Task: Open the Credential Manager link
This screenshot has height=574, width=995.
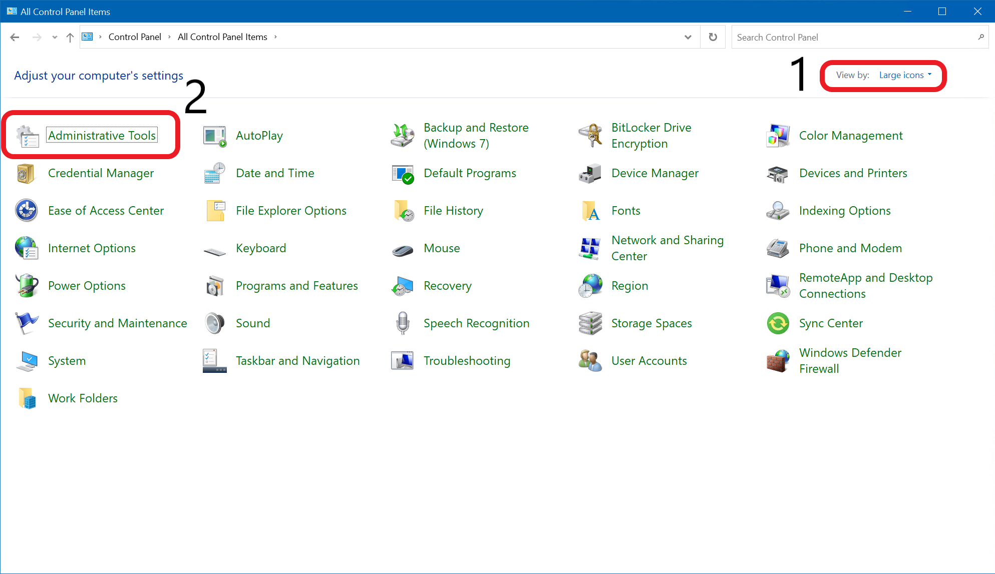Action: pyautogui.click(x=101, y=174)
